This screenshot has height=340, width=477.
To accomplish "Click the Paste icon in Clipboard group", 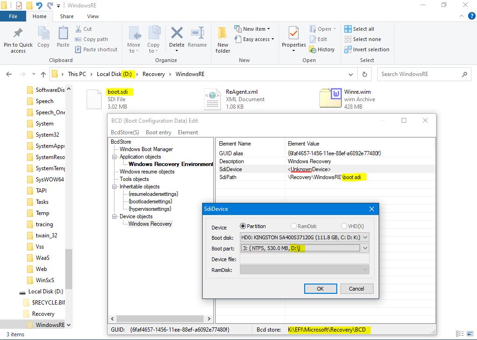I will coord(63,34).
